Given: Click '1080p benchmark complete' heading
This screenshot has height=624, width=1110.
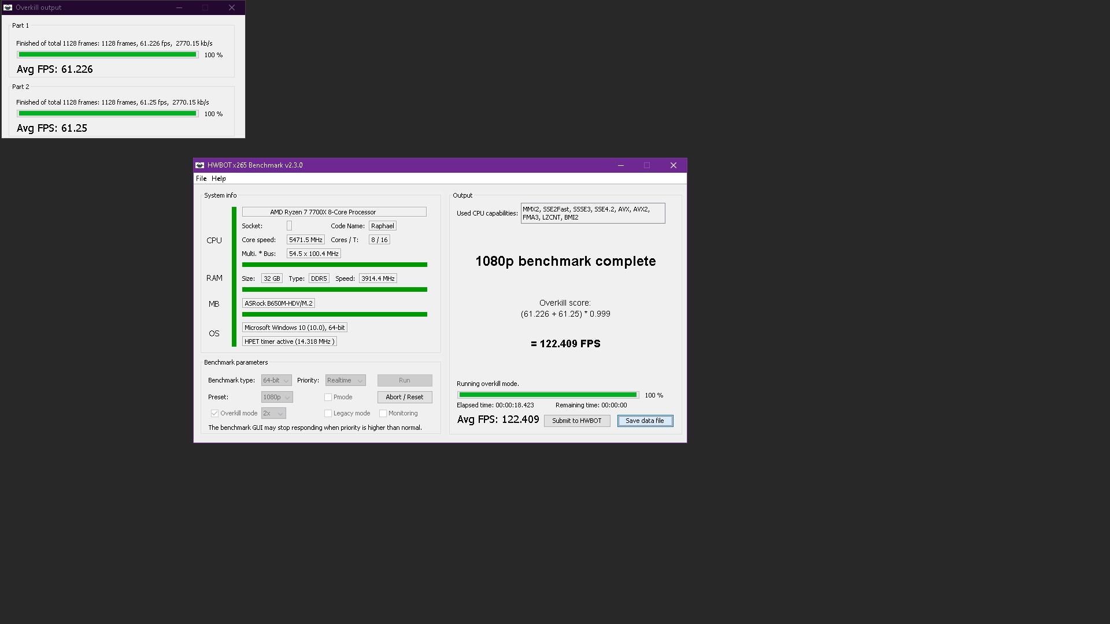Looking at the screenshot, I should [x=565, y=261].
